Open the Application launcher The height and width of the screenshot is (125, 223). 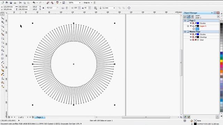[57, 3]
